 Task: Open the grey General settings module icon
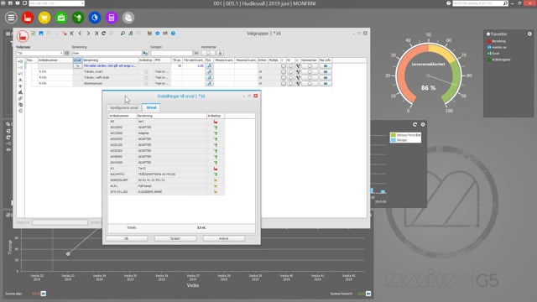[128, 18]
